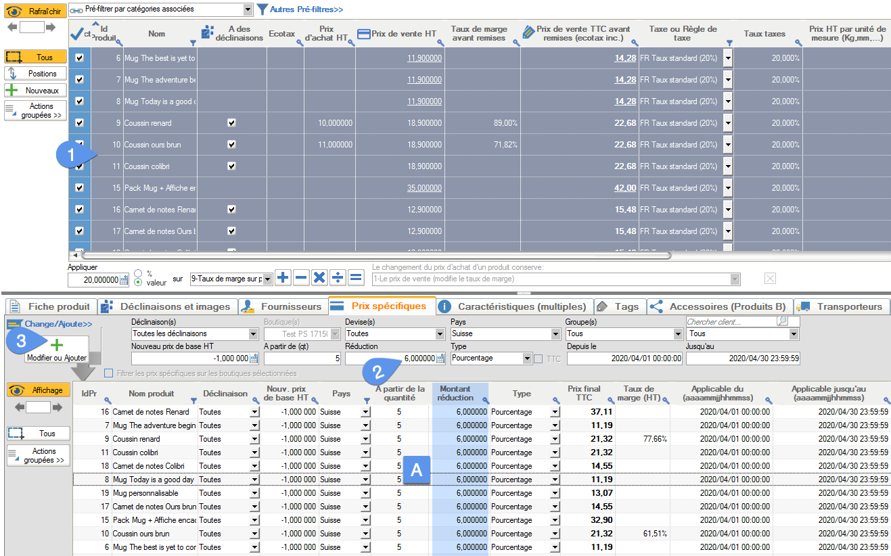The width and height of the screenshot is (891, 556).
Task: Switch to the Tags tab
Action: coord(620,306)
